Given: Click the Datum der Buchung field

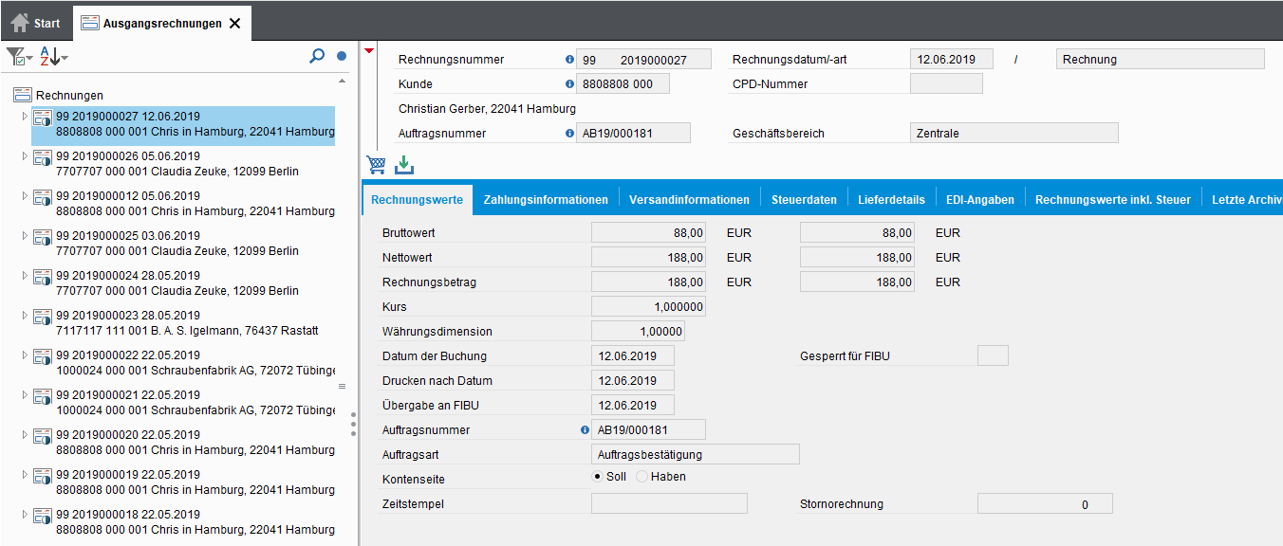Looking at the screenshot, I should tap(632, 355).
